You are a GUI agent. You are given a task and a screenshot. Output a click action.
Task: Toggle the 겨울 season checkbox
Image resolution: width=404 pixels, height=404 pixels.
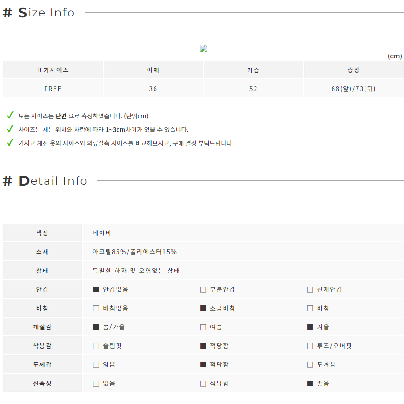[310, 327]
